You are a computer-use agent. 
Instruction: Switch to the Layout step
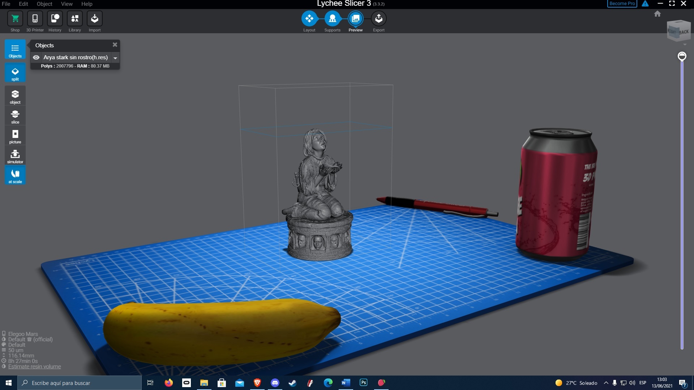click(x=309, y=19)
